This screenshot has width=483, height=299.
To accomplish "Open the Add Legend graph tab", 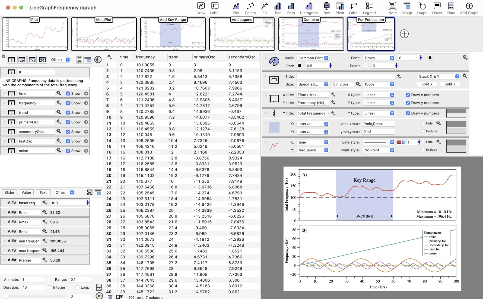I will point(242,34).
